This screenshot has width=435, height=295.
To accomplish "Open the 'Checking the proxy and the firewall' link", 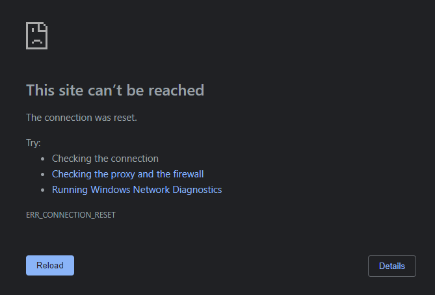I will pos(127,174).
